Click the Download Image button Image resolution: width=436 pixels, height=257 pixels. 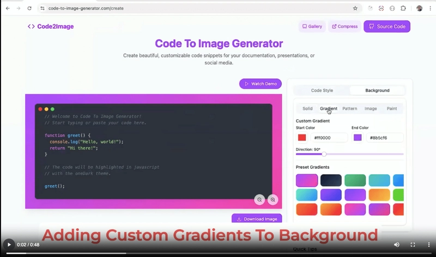[257, 219]
